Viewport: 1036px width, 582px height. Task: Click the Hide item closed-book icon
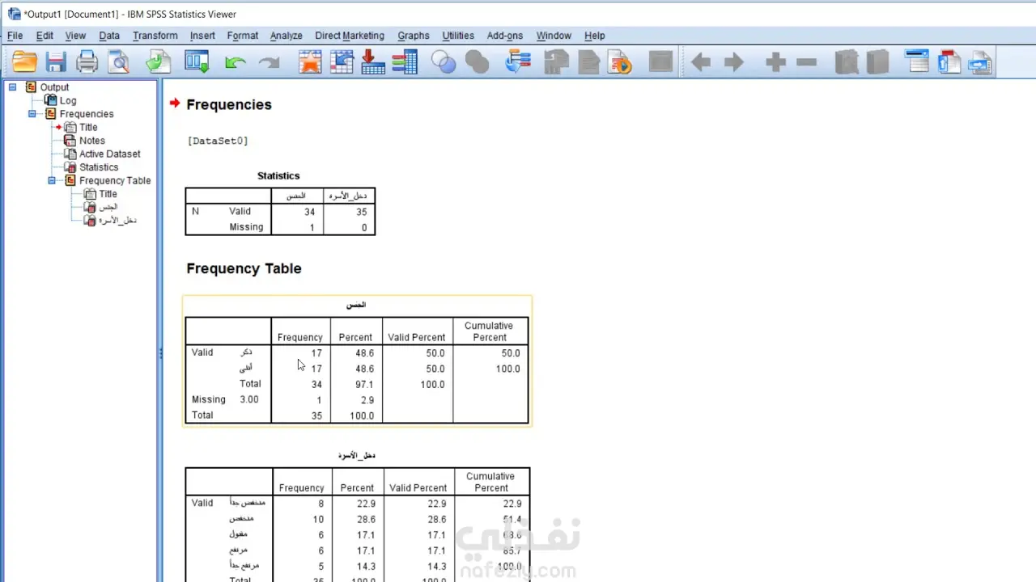pyautogui.click(x=877, y=62)
